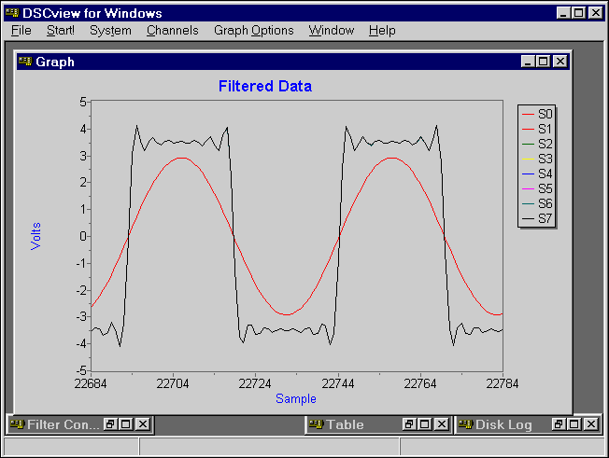Open the File menu

(x=21, y=30)
